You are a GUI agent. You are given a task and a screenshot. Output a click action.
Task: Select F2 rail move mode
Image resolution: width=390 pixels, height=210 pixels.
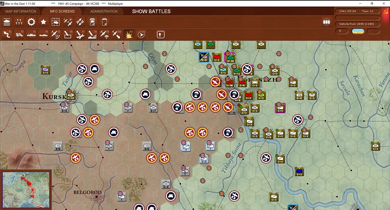pos(19,35)
